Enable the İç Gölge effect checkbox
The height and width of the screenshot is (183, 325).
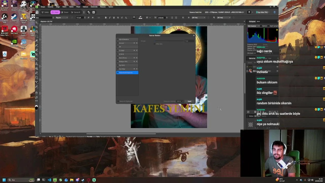coord(118,50)
